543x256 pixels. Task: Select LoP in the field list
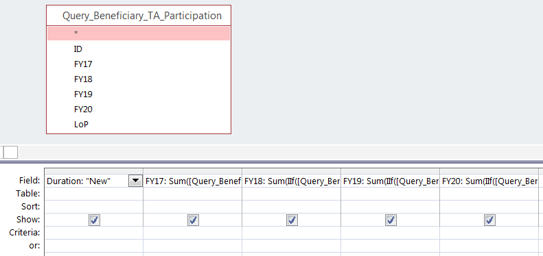pyautogui.click(x=139, y=125)
